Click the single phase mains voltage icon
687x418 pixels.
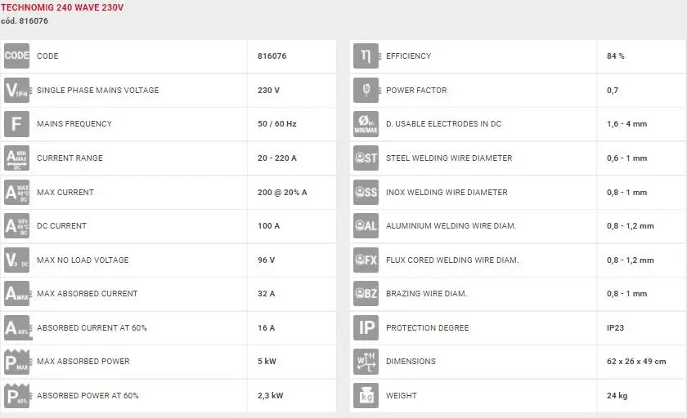click(16, 91)
